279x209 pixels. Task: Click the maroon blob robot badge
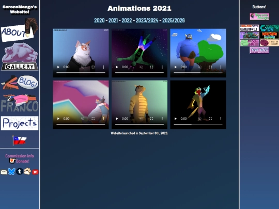pyautogui.click(x=269, y=43)
